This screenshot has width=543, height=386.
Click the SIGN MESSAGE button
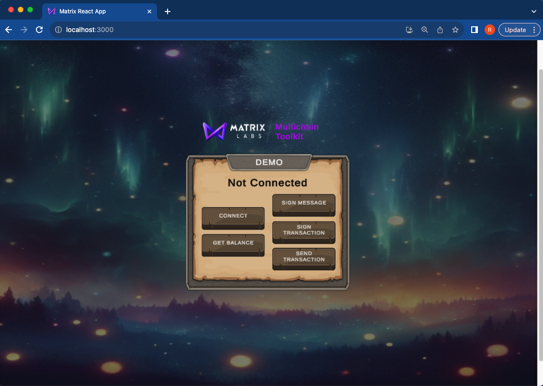[304, 205]
